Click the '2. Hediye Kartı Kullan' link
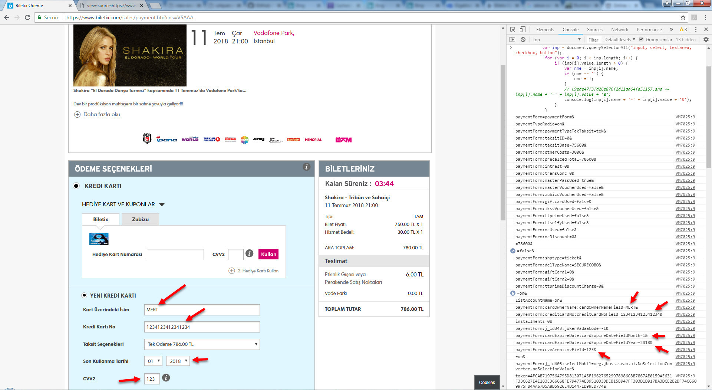This screenshot has width=712, height=390. [x=258, y=271]
